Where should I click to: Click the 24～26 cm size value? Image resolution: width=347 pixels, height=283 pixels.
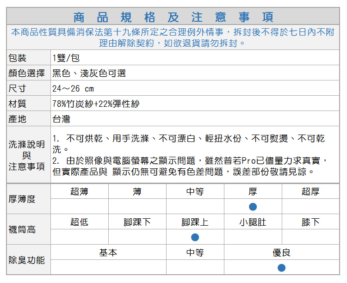tap(73, 88)
